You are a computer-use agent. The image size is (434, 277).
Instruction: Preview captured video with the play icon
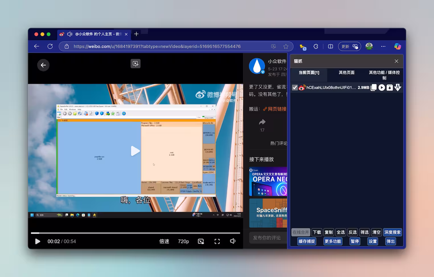(382, 88)
